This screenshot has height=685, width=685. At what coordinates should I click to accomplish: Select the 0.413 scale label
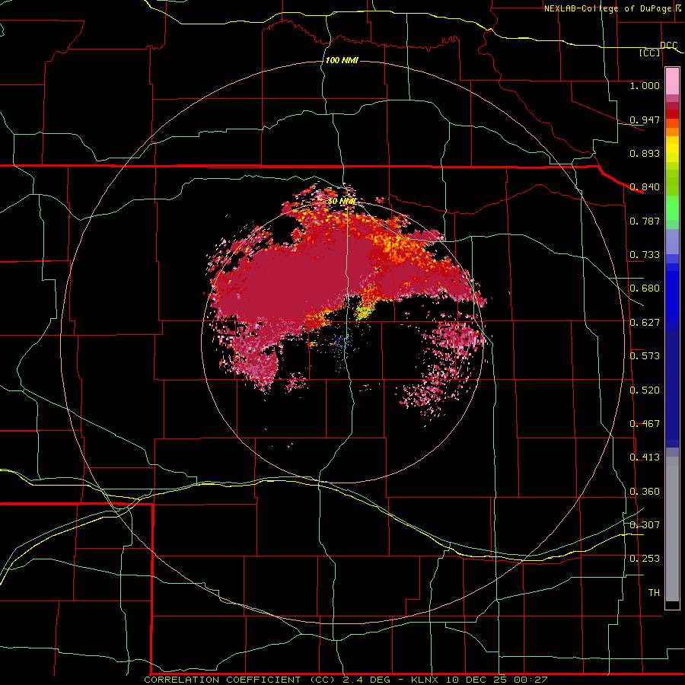click(x=645, y=457)
